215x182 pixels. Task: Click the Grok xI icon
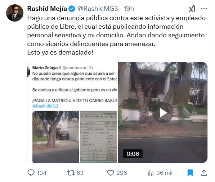click(192, 9)
